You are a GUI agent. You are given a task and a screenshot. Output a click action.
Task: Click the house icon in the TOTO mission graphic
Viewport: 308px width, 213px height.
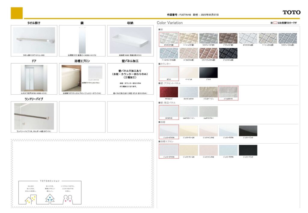[x=30, y=199]
